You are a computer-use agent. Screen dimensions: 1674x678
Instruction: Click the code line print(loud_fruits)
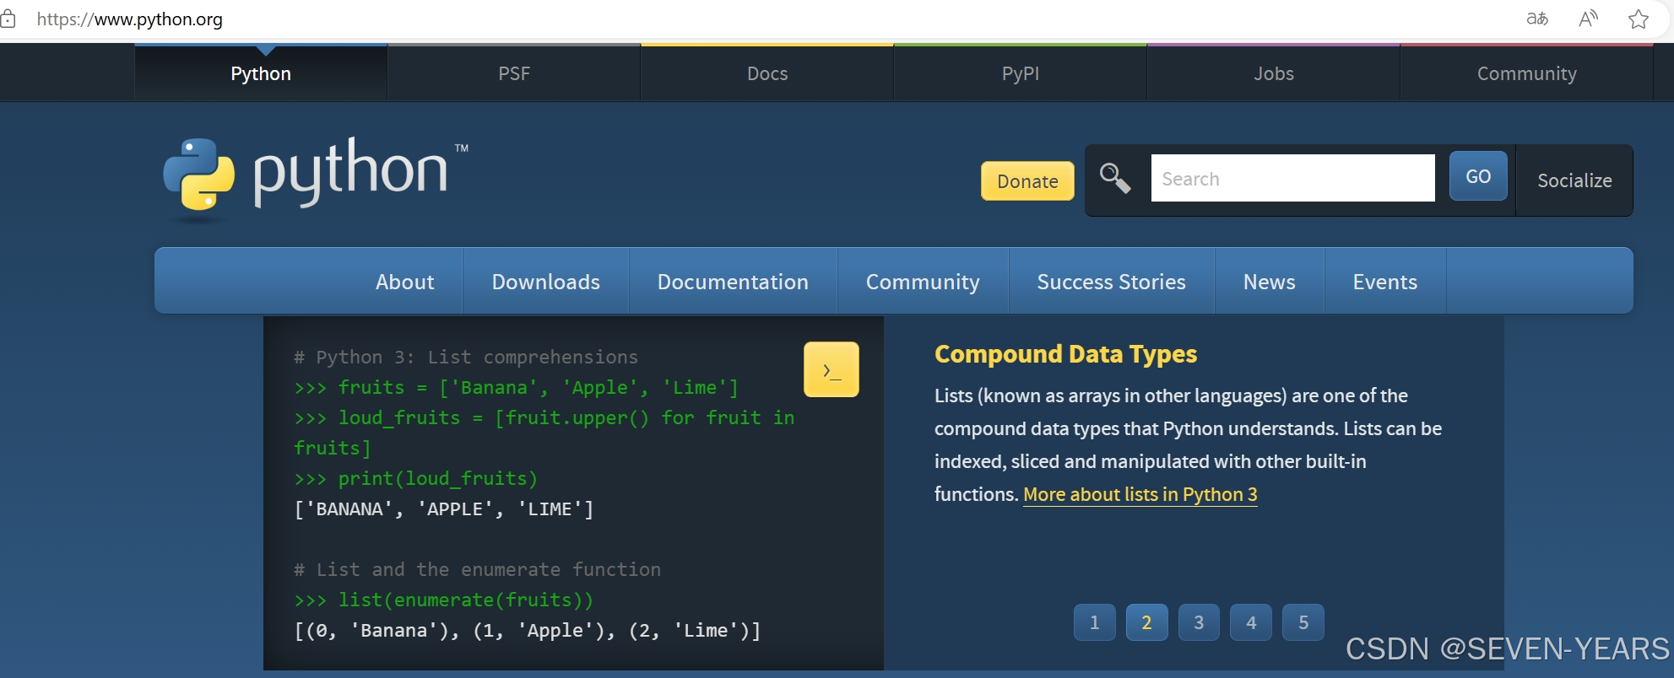[416, 479]
